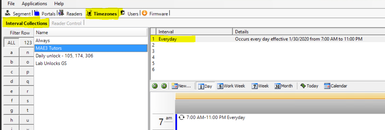
Task: Switch to the Timezones tab
Action: [105, 14]
